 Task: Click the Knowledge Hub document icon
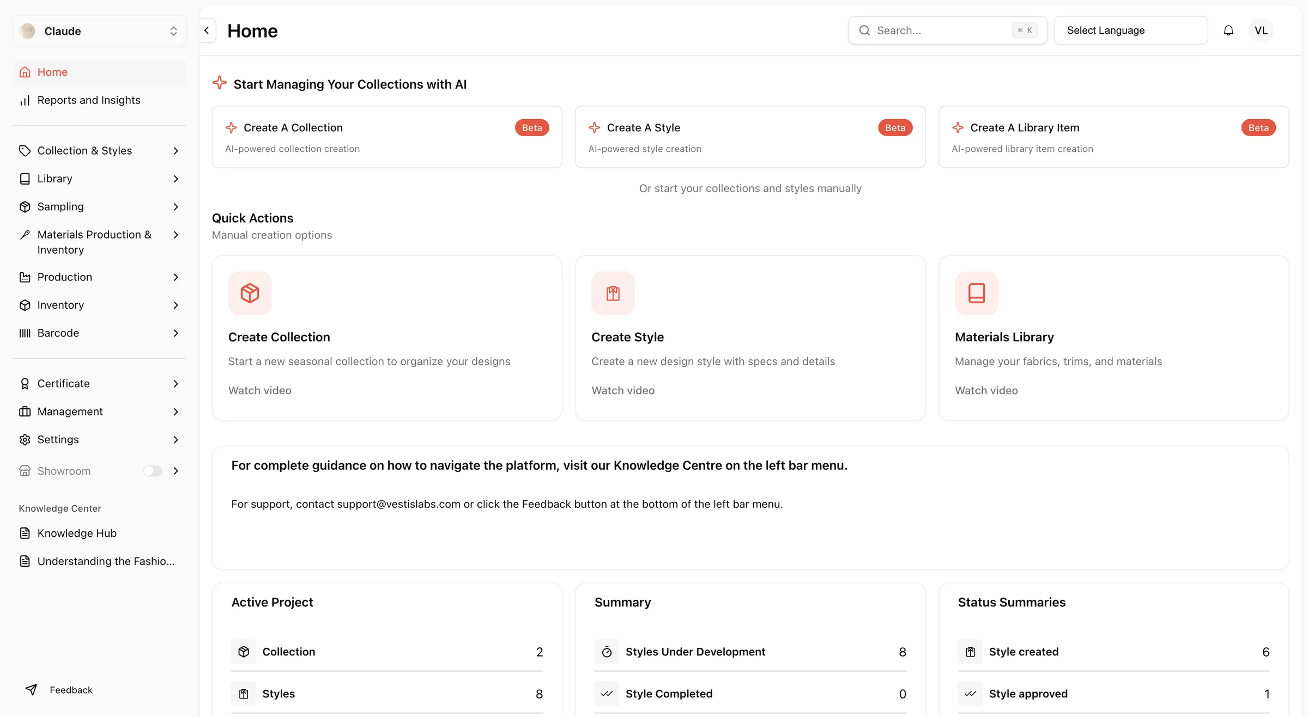pos(25,534)
